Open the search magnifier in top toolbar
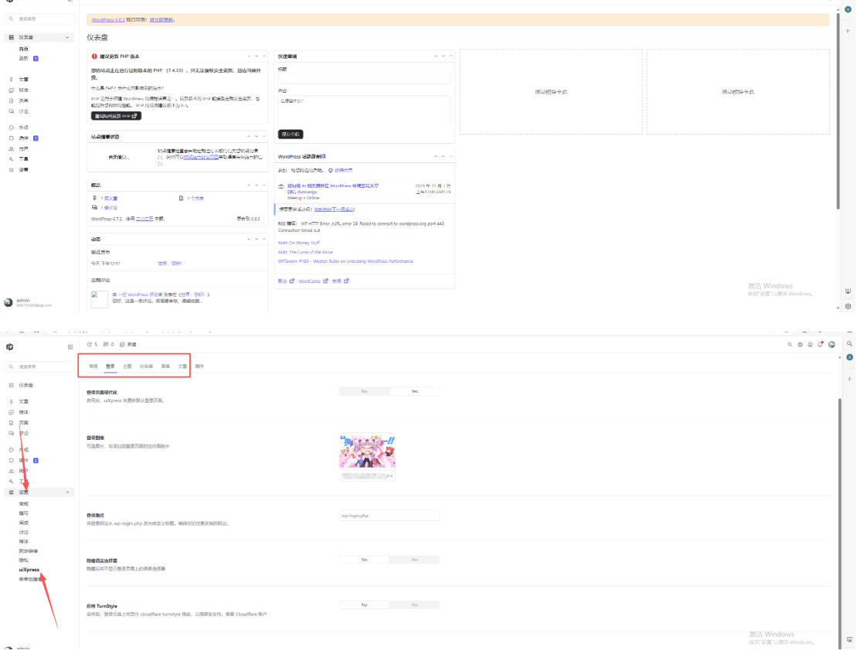This screenshot has width=857, height=654. pyautogui.click(x=790, y=344)
